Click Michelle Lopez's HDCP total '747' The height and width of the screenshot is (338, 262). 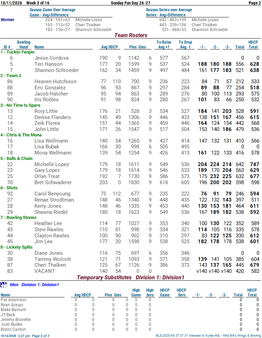pyautogui.click(x=255, y=164)
